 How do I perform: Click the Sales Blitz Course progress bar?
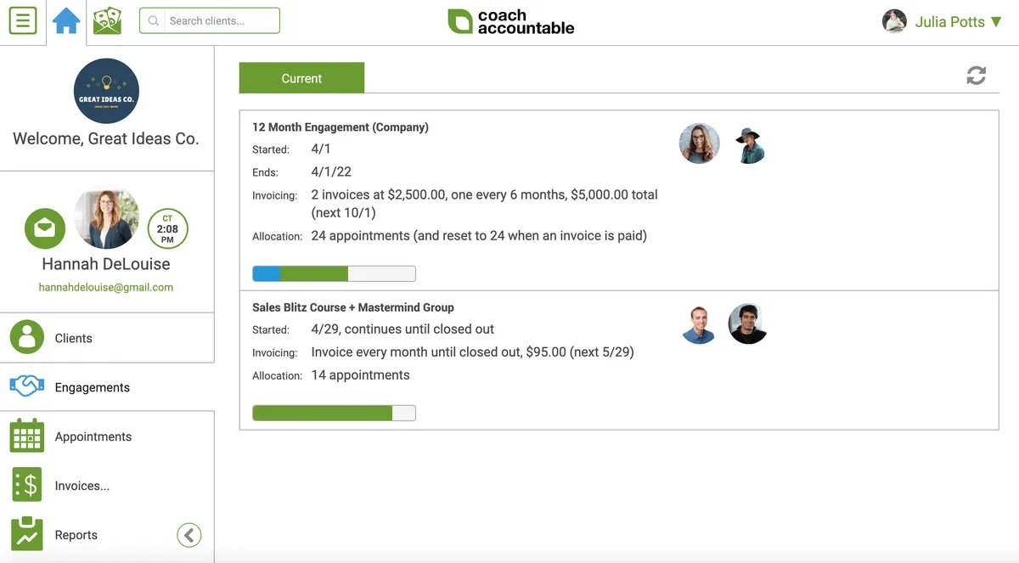click(334, 413)
